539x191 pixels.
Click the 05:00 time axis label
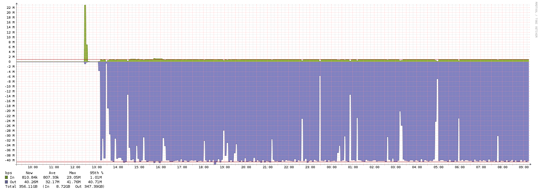(x=438, y=167)
